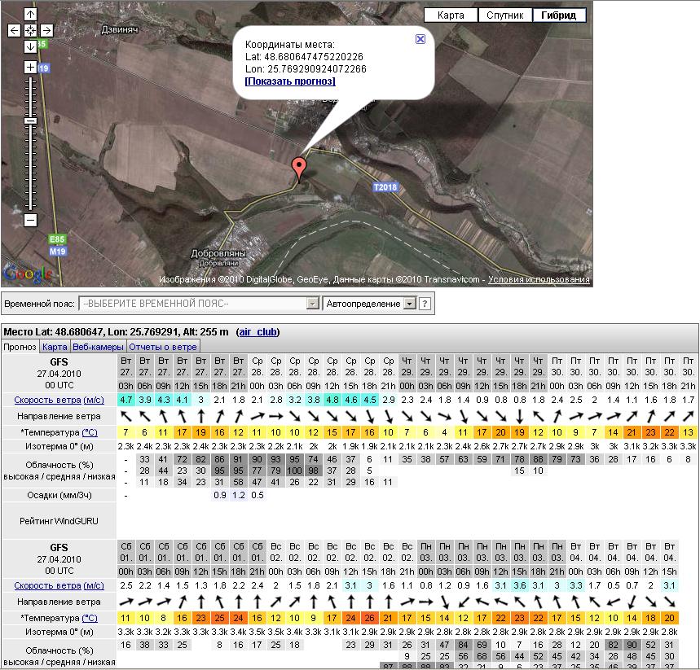Viewport: 700px width, 670px height.
Task: Click the time zone help question button
Action: tap(425, 304)
